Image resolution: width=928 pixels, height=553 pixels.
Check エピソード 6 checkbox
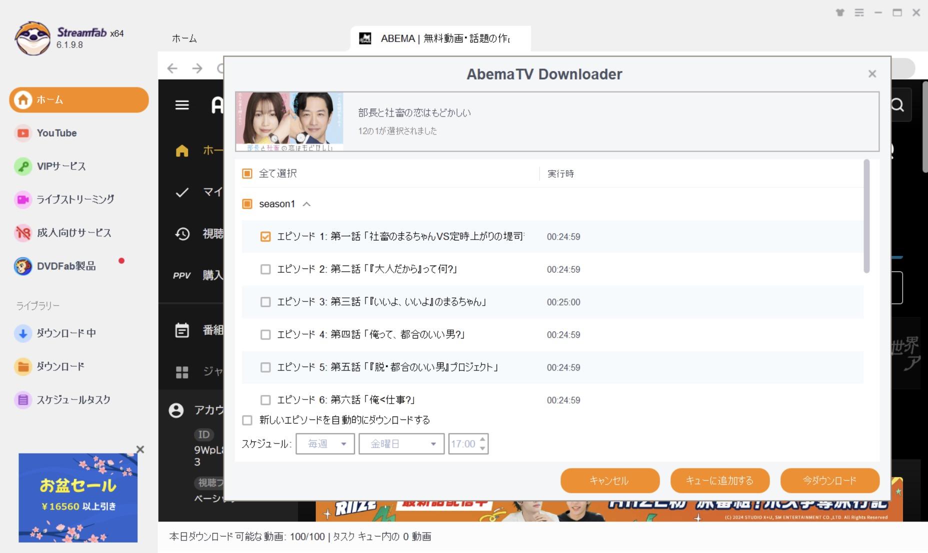point(265,400)
